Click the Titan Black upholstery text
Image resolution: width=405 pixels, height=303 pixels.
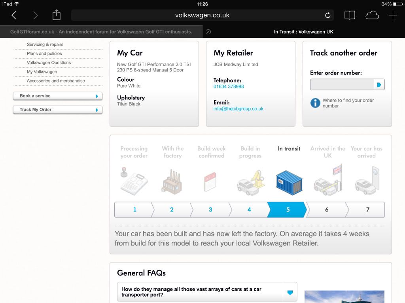(x=129, y=104)
